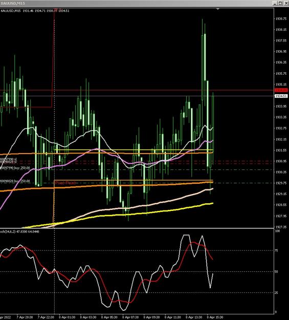Click the divider between the chart and the stochastic panel
289x320 pixels.
(137, 228)
